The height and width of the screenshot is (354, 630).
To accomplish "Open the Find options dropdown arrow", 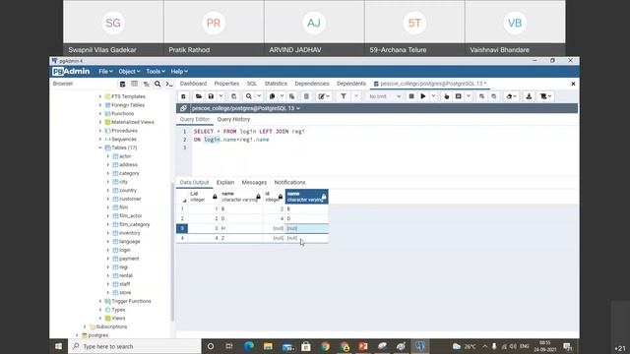I will pos(259,96).
